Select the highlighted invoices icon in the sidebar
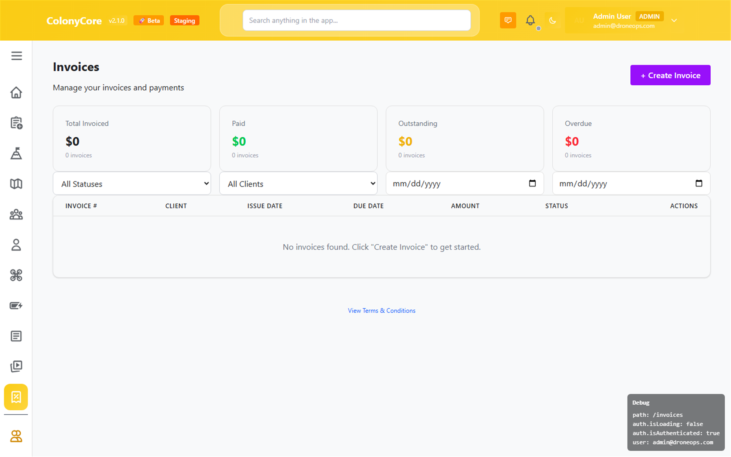 point(16,397)
